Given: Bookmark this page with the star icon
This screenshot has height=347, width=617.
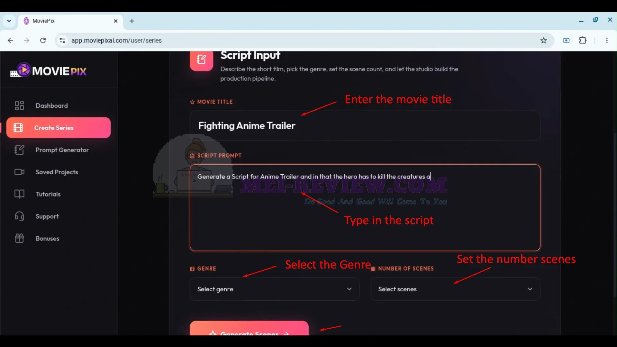Looking at the screenshot, I should (543, 41).
